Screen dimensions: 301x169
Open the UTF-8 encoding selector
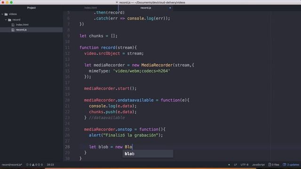coord(245,165)
